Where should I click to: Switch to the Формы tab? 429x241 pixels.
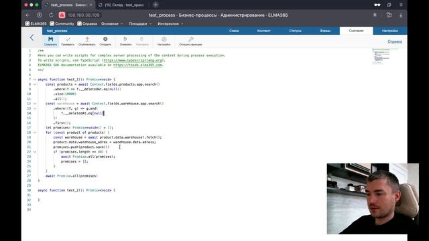[x=325, y=31]
